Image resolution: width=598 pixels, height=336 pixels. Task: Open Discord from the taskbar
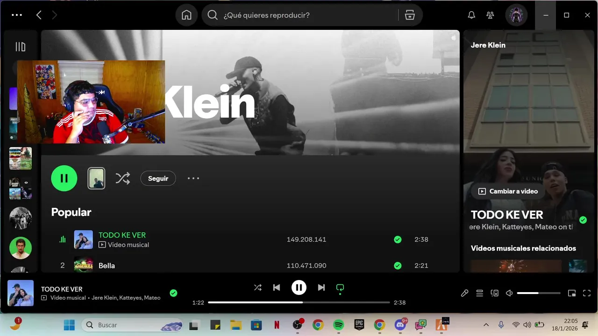pos(400,324)
